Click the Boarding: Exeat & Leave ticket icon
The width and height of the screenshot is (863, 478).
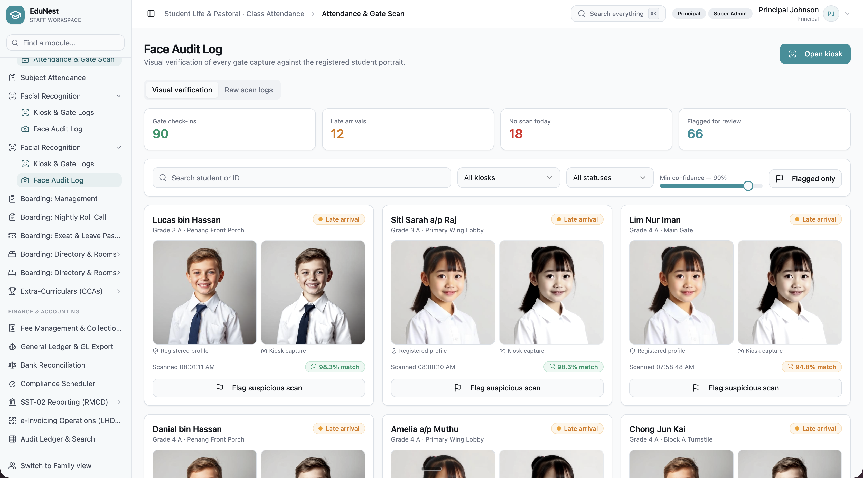pyautogui.click(x=12, y=236)
